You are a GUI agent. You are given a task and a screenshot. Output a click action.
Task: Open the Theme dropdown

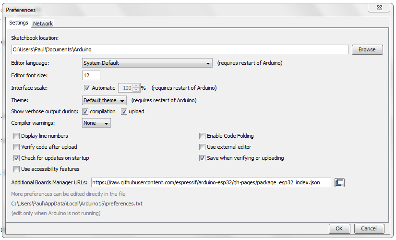point(104,100)
